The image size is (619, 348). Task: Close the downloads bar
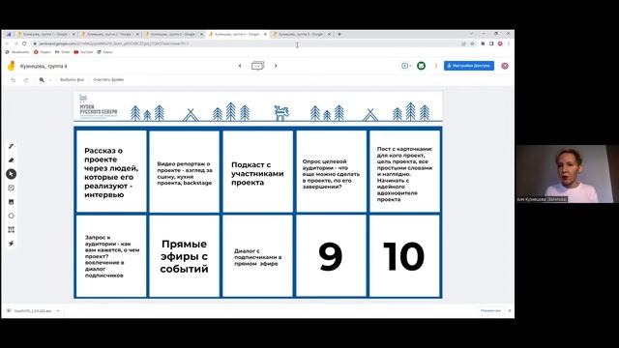pos(510,311)
